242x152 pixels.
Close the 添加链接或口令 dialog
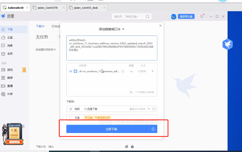[160, 26]
